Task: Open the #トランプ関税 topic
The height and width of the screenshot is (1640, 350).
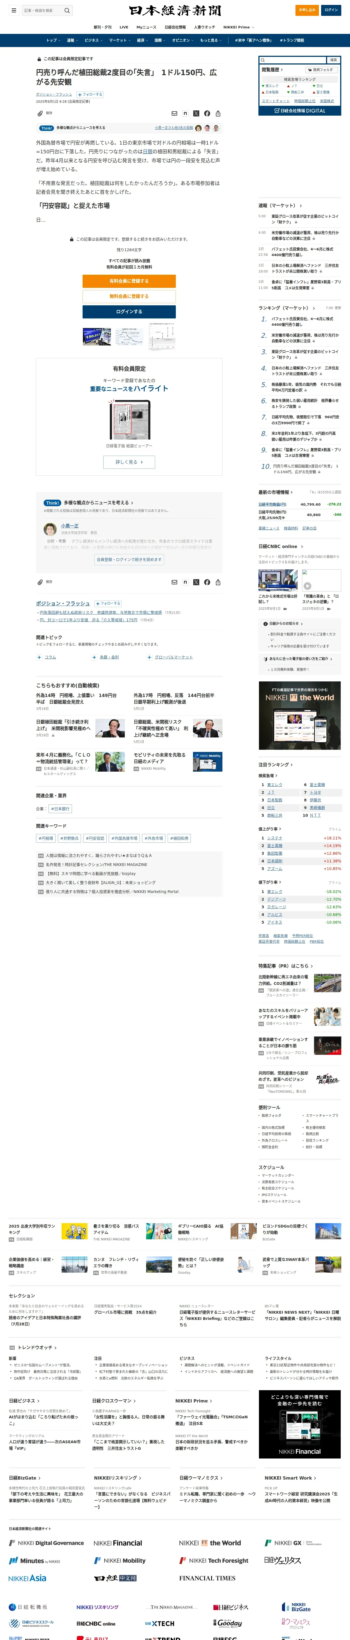Action: (x=292, y=40)
